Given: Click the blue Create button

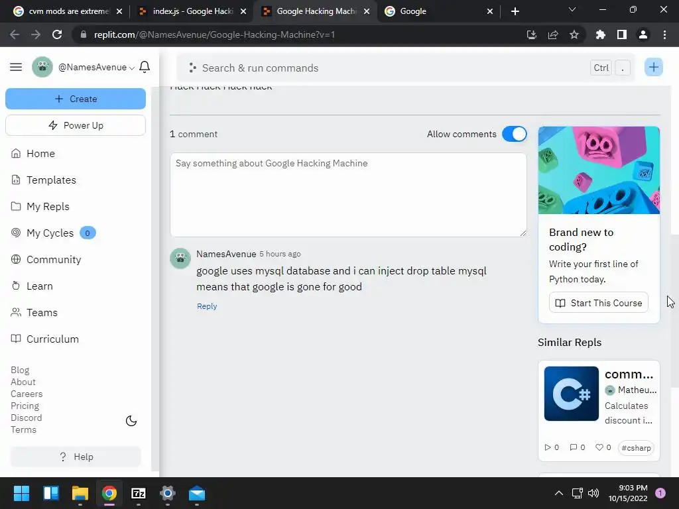Looking at the screenshot, I should click(x=76, y=99).
